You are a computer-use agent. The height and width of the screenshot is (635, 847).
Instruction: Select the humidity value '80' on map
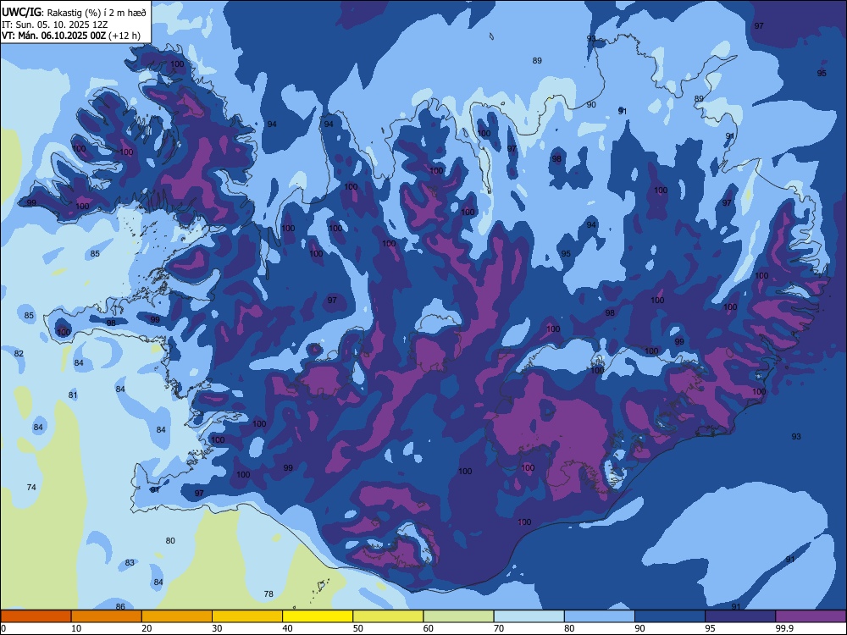(x=170, y=540)
